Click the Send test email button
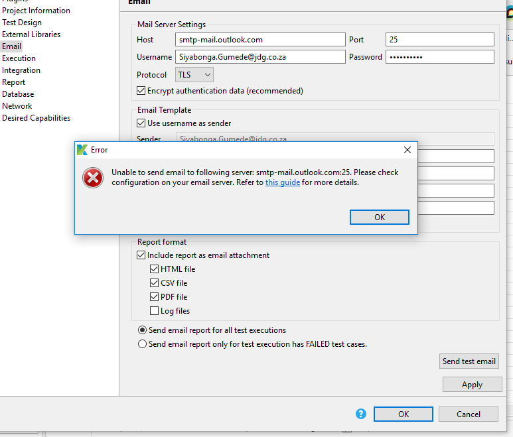Viewport: 513px width, 437px height. (469, 361)
